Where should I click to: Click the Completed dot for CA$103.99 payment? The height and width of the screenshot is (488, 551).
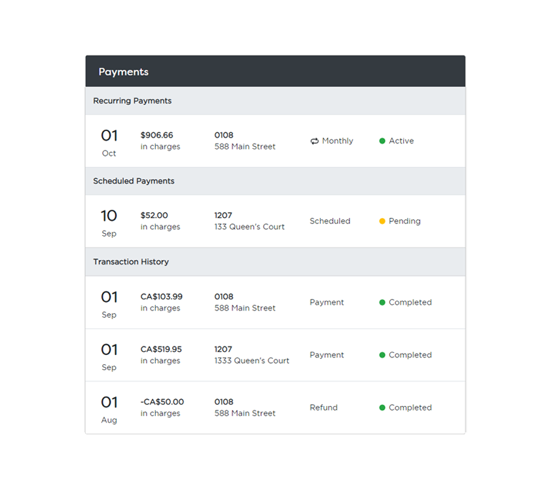click(x=382, y=302)
